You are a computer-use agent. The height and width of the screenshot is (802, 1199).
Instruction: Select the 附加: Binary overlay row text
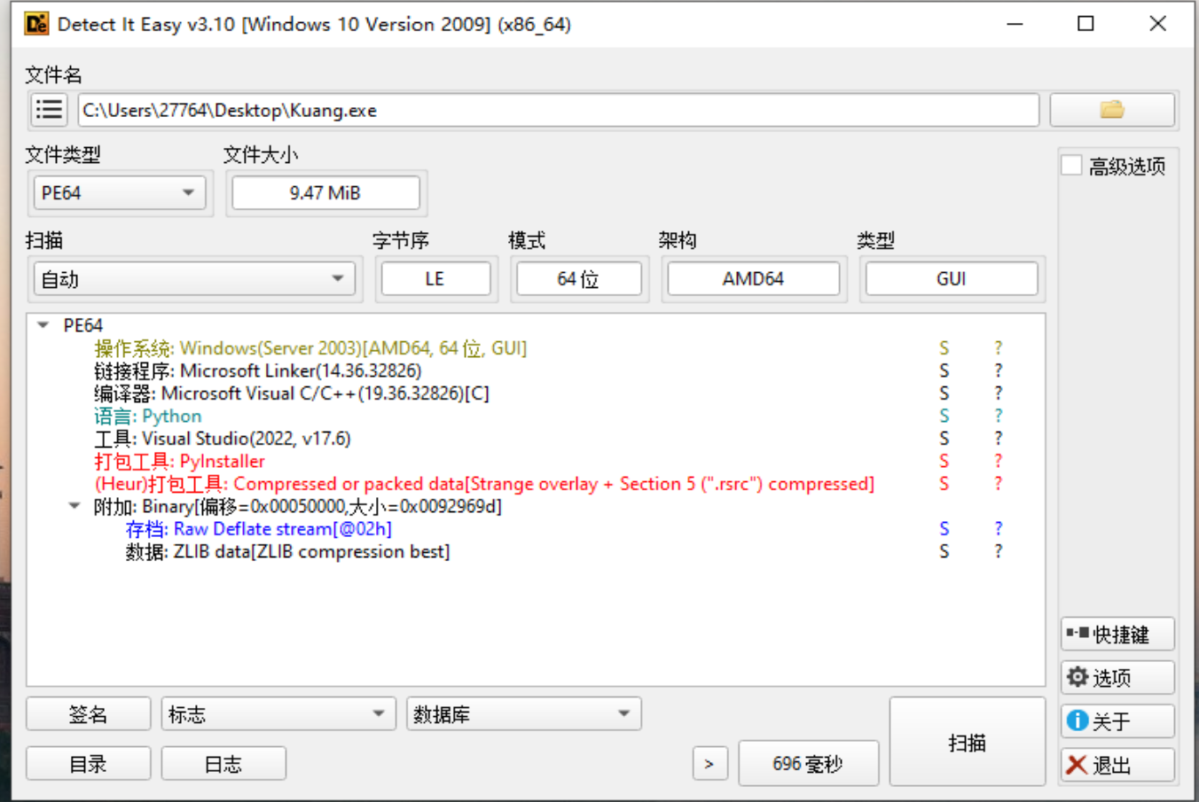tap(298, 506)
